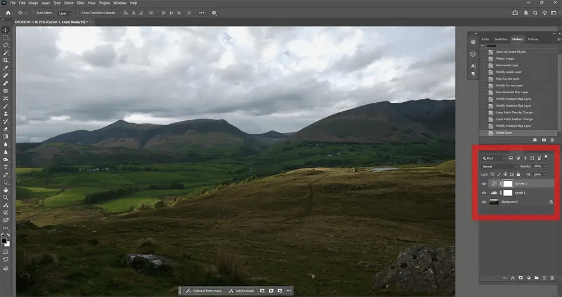
Task: Select the Rectangular Marquee tool
Action: (x=6, y=38)
